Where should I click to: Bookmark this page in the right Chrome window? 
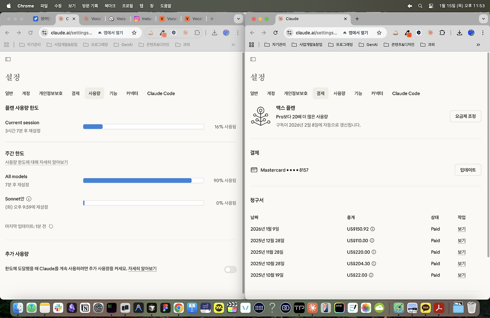[379, 33]
